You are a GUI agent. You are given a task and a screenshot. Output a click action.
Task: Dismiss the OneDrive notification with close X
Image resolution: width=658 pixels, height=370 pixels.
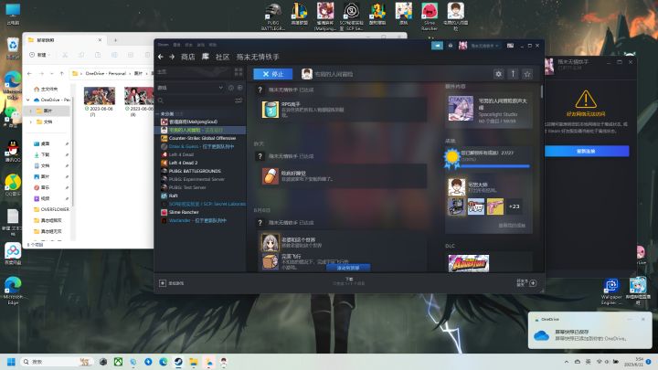pos(643,319)
